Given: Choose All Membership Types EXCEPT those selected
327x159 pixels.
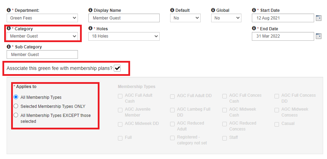Looking at the screenshot, I should coord(16,115).
